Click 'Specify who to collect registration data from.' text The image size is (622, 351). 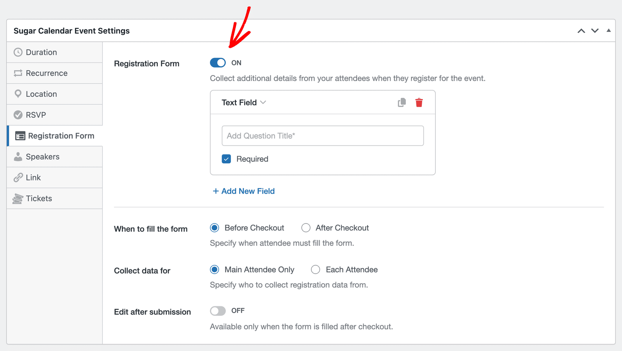289,285
